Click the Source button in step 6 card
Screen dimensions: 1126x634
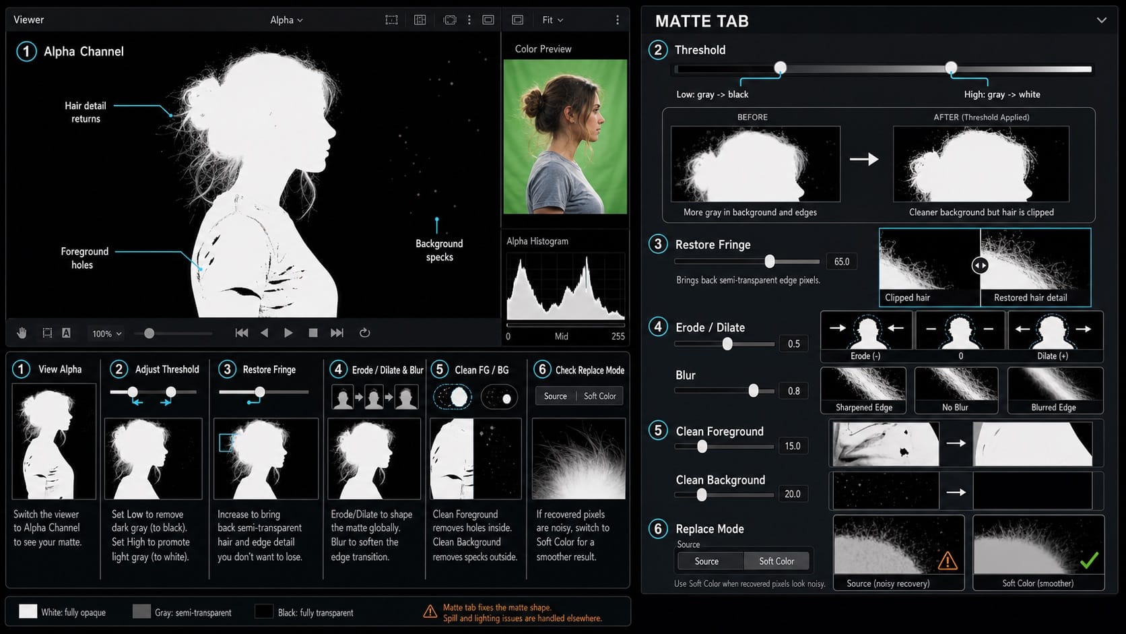556,396
